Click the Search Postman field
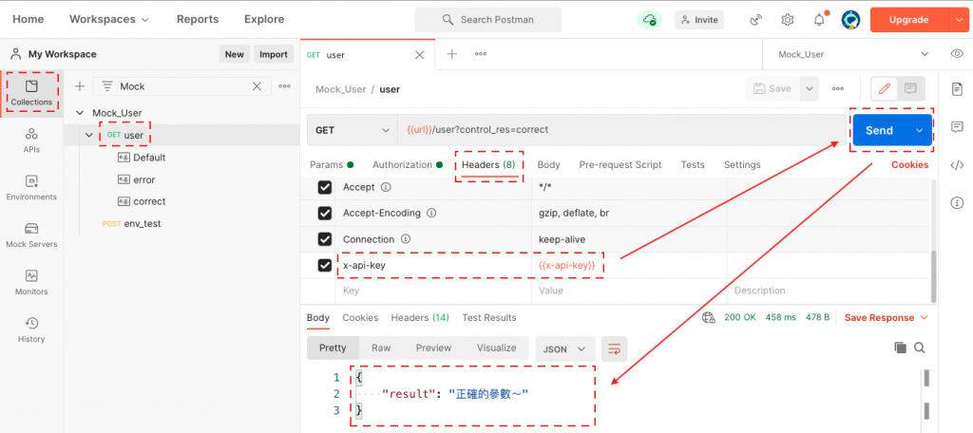The width and height of the screenshot is (973, 433). [487, 20]
